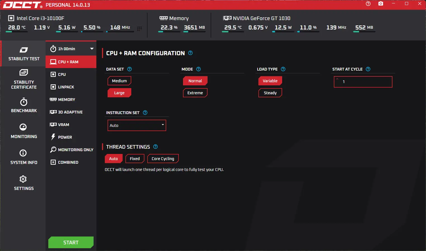
Task: Show help for Start At Cycle
Action: click(368, 69)
